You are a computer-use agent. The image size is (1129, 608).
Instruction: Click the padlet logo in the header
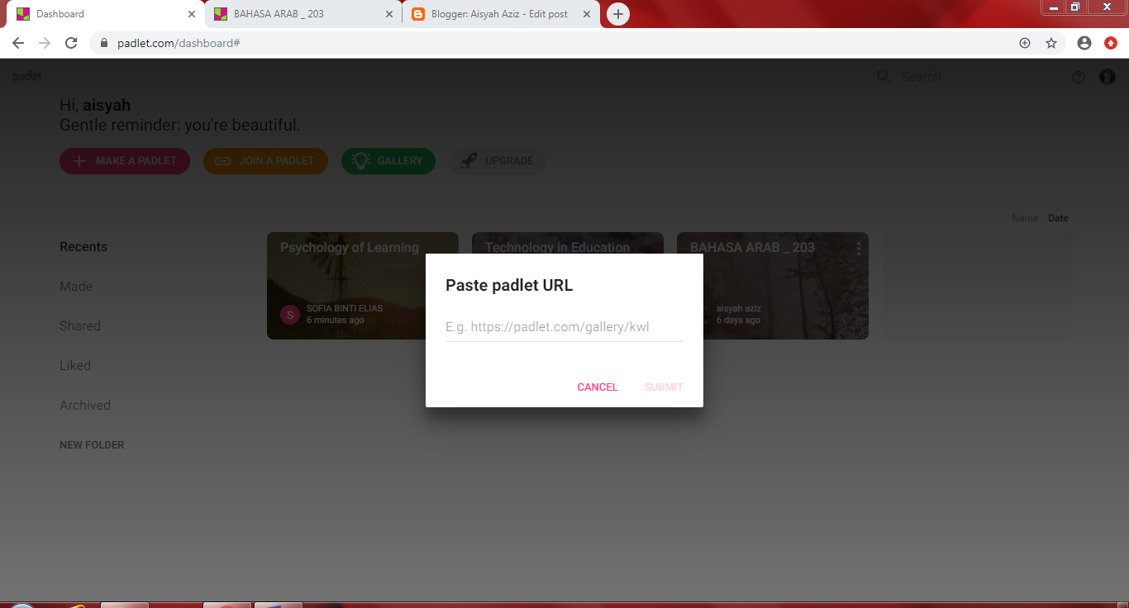tap(27, 76)
